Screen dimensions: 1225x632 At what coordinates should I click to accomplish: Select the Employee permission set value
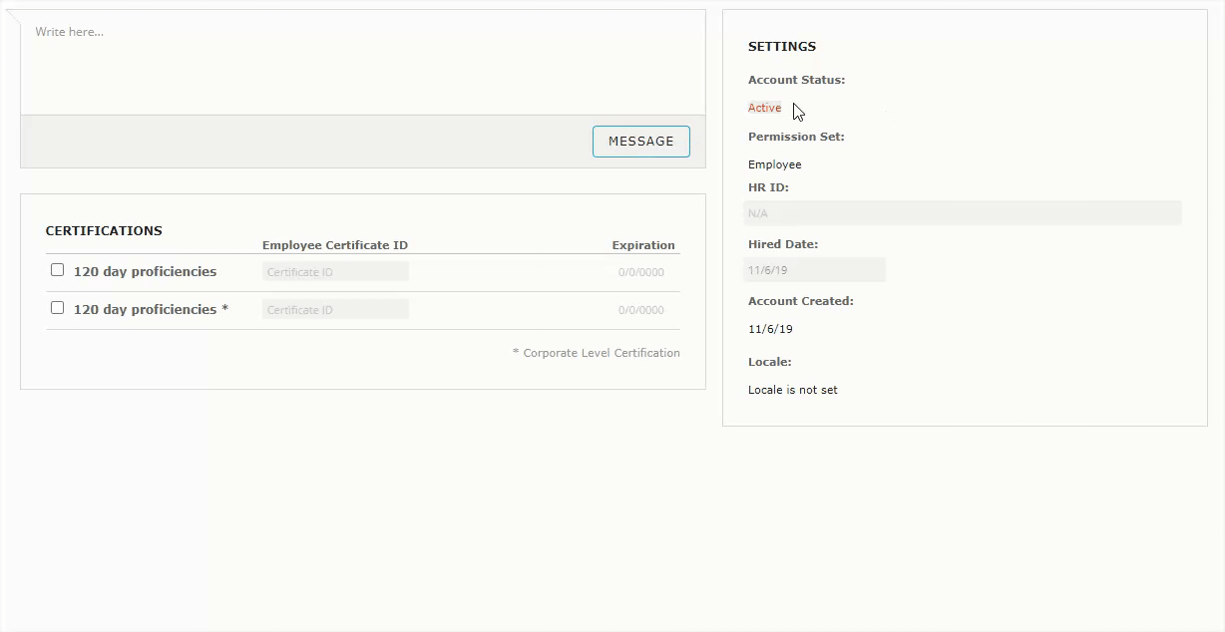774,164
